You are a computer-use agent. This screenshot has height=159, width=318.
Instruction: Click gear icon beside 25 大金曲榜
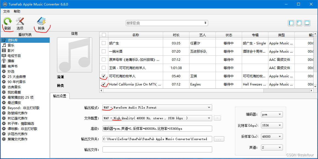coord(4,77)
